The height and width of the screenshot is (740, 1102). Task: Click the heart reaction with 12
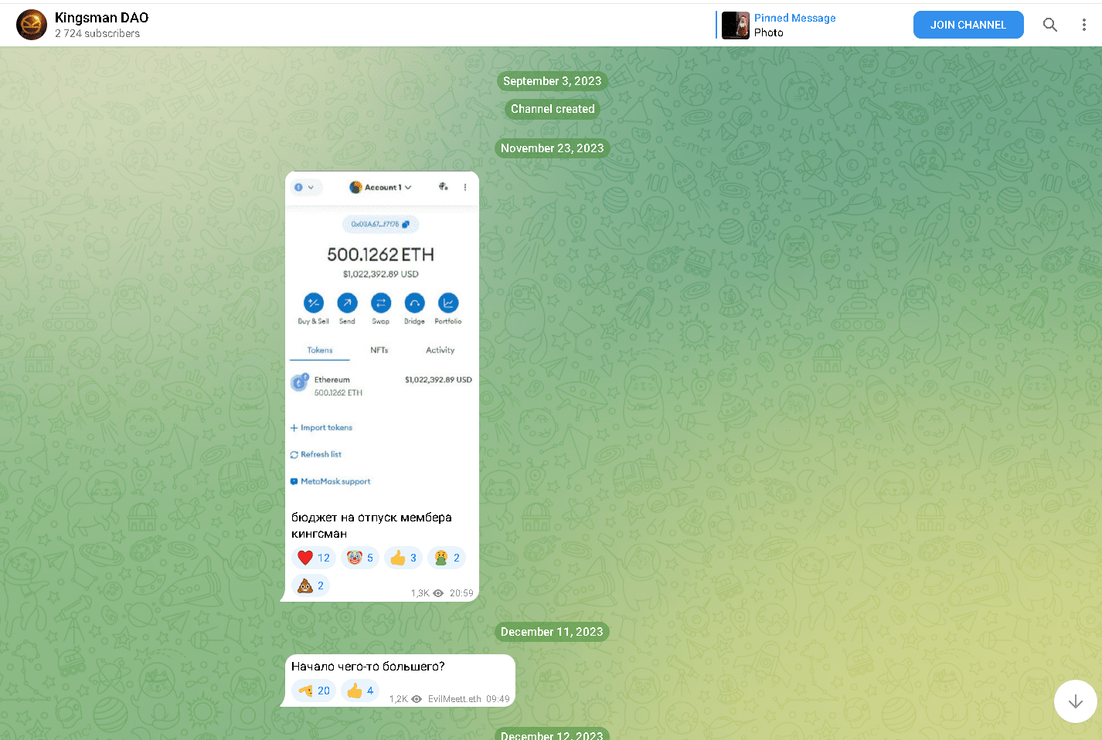pyautogui.click(x=314, y=558)
